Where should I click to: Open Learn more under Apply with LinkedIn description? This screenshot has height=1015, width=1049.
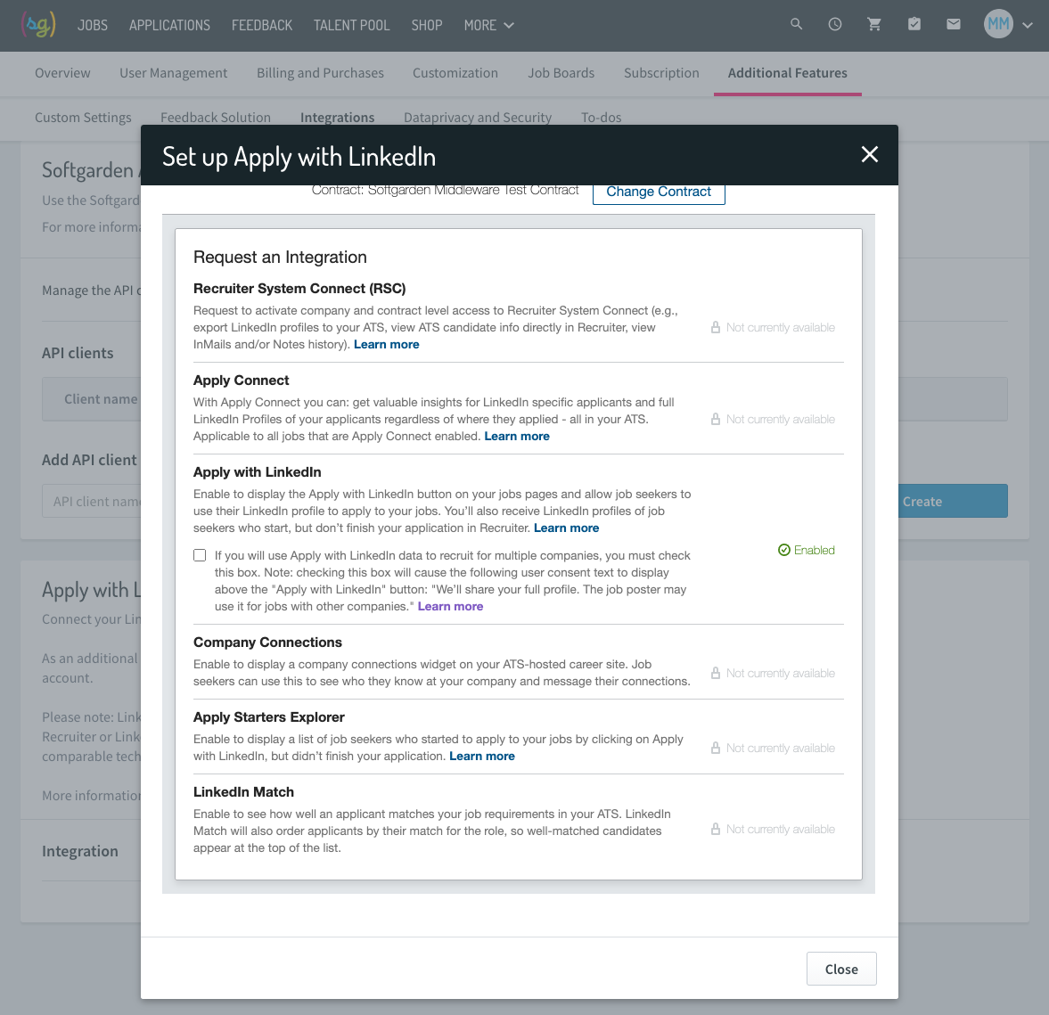[566, 528]
